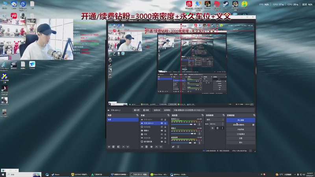Add a new source with plus icon
Image resolution: width=315 pixels, height=177 pixels.
[142, 147]
